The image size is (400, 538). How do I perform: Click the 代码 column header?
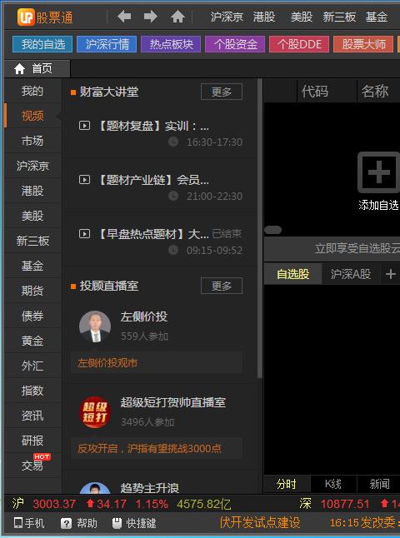tap(315, 92)
